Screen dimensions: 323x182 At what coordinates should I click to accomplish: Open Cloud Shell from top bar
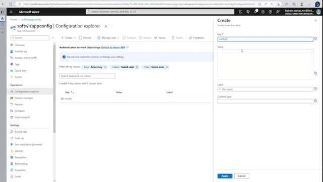pyautogui.click(x=240, y=12)
